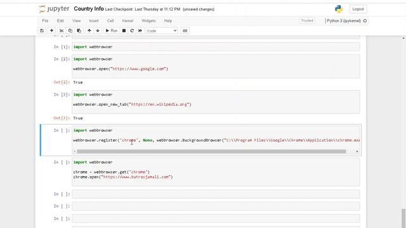Viewport: 406px width, 228px height.
Task: Move selected cell up arrow
Action: [x=89, y=31]
